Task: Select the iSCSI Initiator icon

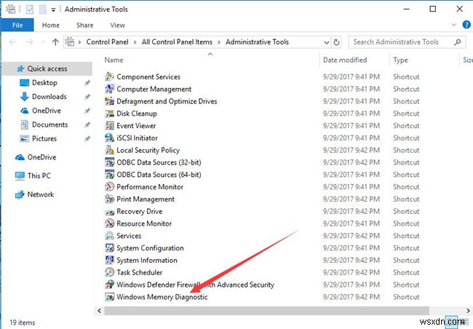Action: (109, 138)
